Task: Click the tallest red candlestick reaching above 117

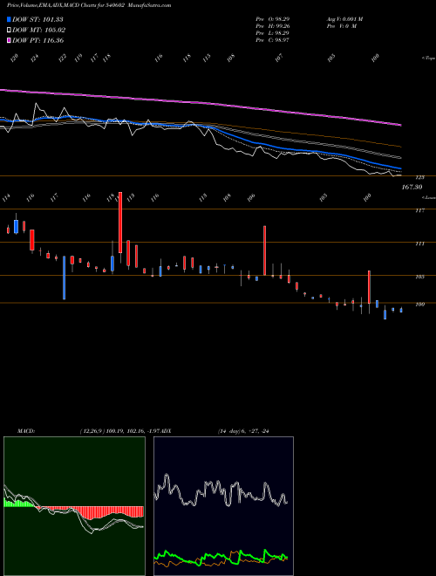Action: [x=120, y=223]
